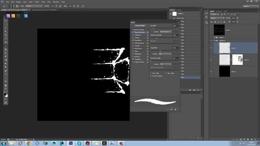Open Painting workspace switcher dropdown
260x146 pixels.
pyautogui.click(x=251, y=6)
